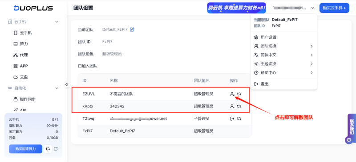Click refresh icon in the quota panel

tap(56, 149)
